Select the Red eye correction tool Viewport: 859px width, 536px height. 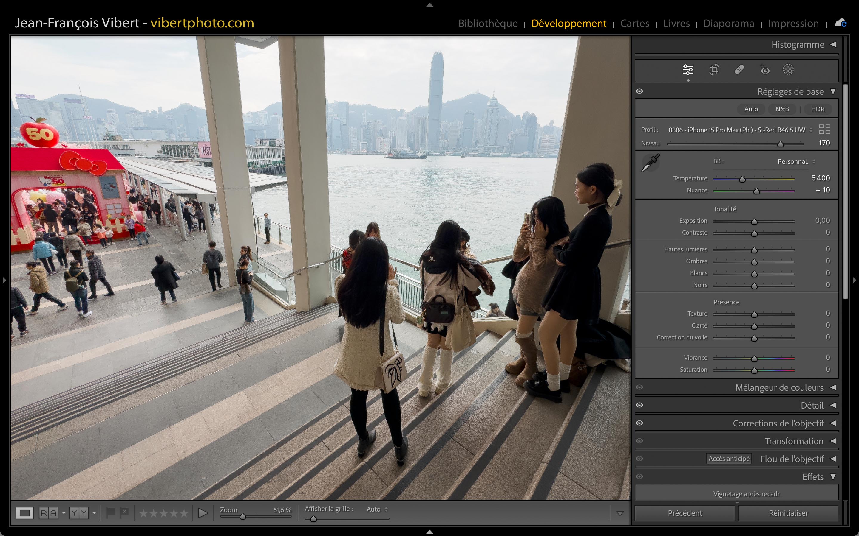coord(764,69)
